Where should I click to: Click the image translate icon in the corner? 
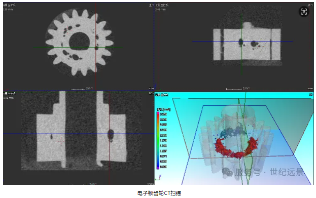[x=304, y=12]
